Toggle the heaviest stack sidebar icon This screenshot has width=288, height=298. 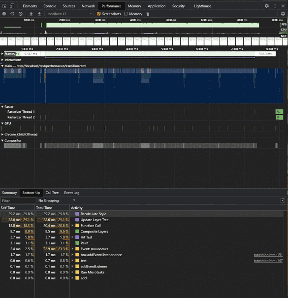[283, 200]
